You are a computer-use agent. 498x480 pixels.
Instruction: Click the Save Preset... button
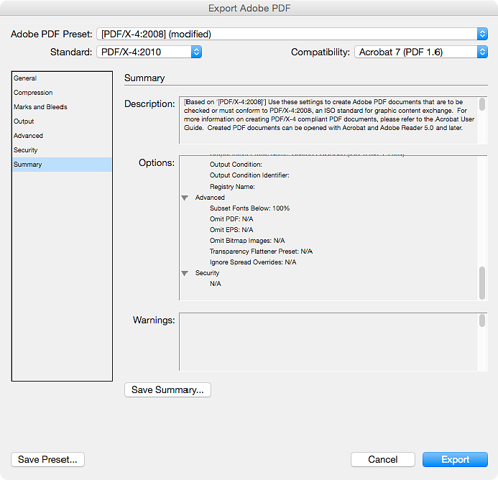coord(47,459)
